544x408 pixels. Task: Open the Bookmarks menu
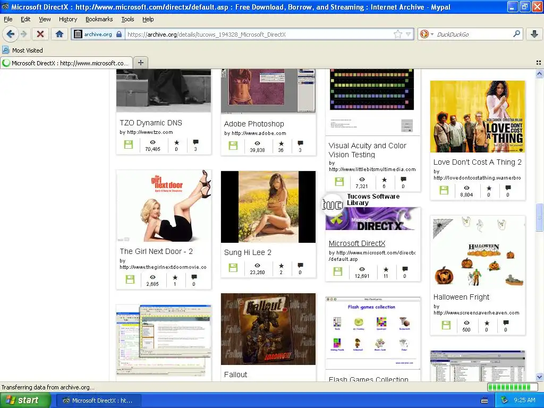click(99, 20)
